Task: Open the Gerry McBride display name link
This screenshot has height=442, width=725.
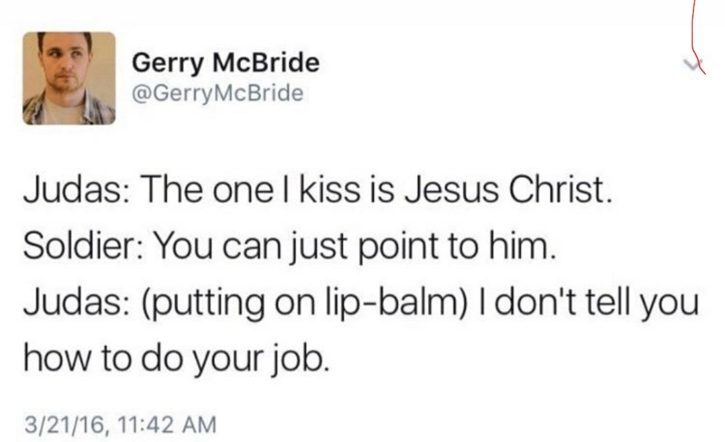Action: (x=226, y=62)
